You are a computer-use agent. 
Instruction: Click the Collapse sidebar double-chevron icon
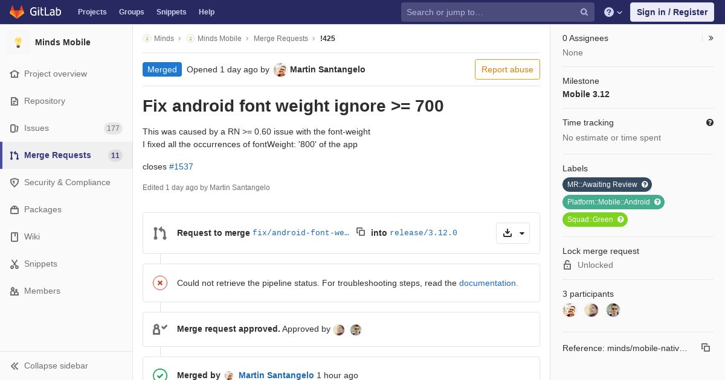pyautogui.click(x=14, y=366)
